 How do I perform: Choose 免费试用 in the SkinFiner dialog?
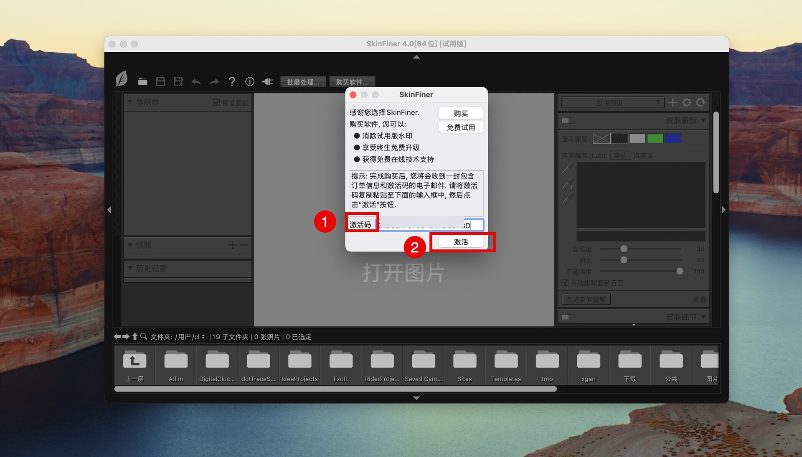(461, 127)
